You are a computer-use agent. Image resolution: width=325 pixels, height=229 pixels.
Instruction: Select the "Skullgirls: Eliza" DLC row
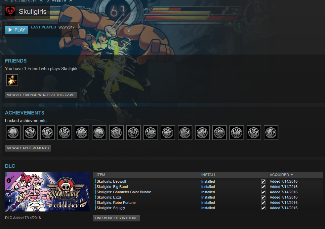pyautogui.click(x=208, y=198)
